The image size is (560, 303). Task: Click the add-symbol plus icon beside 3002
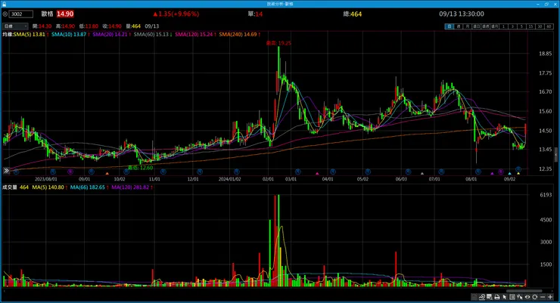[x=5, y=14]
